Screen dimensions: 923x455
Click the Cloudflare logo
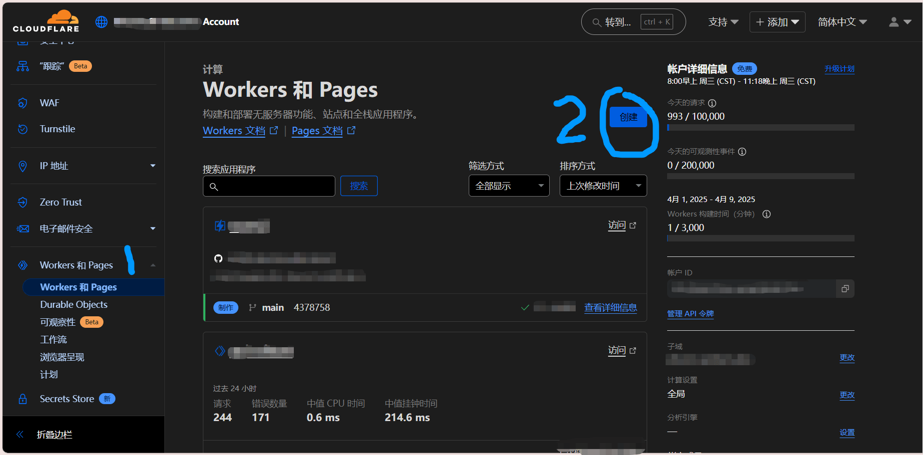pos(46,21)
